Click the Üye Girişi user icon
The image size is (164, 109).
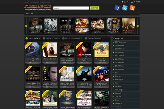pos(132,2)
